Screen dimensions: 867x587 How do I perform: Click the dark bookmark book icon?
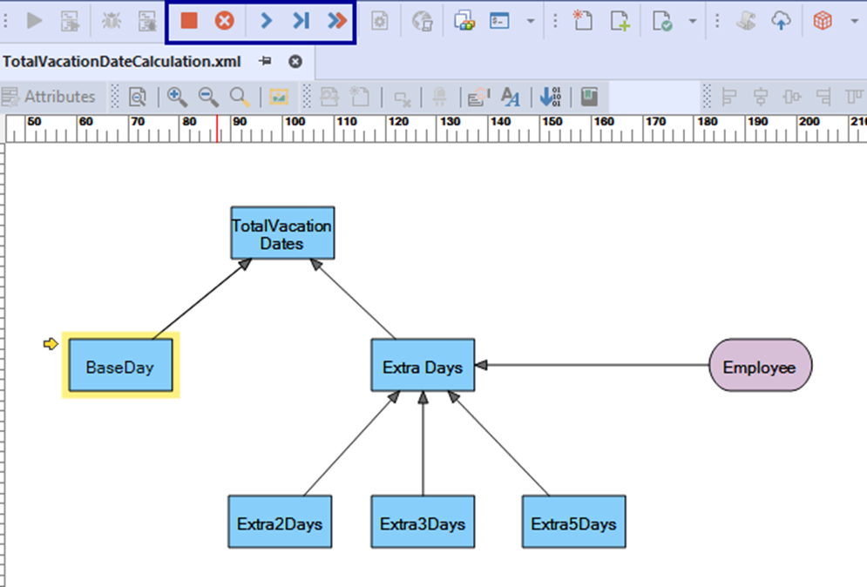point(589,97)
